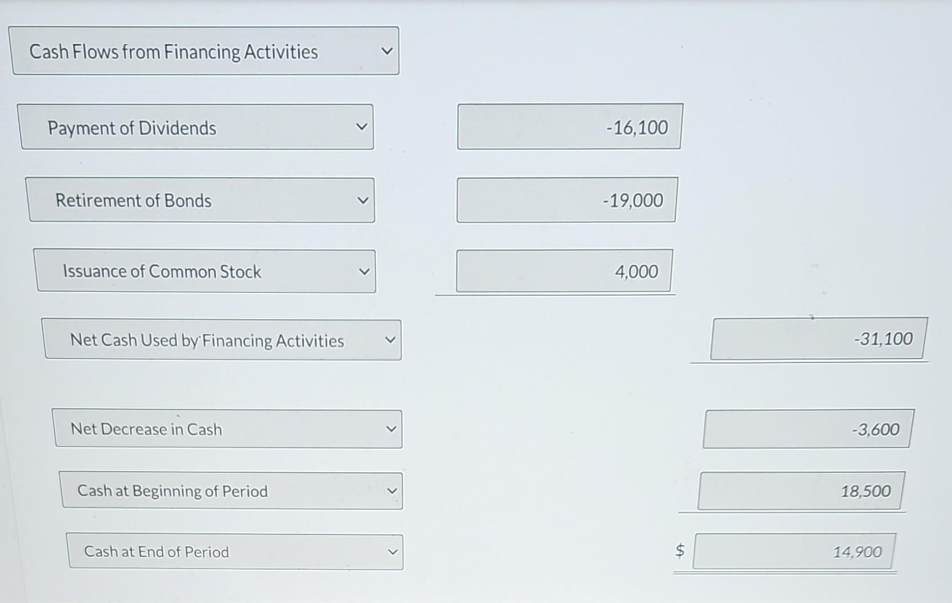Viewport: 952px width, 603px height.
Task: Select the -16,100 dividends amount field
Action: coord(569,127)
